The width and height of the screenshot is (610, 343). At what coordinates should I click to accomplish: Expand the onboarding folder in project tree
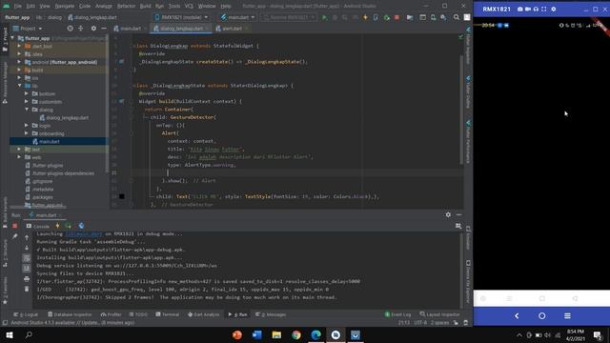coord(27,133)
